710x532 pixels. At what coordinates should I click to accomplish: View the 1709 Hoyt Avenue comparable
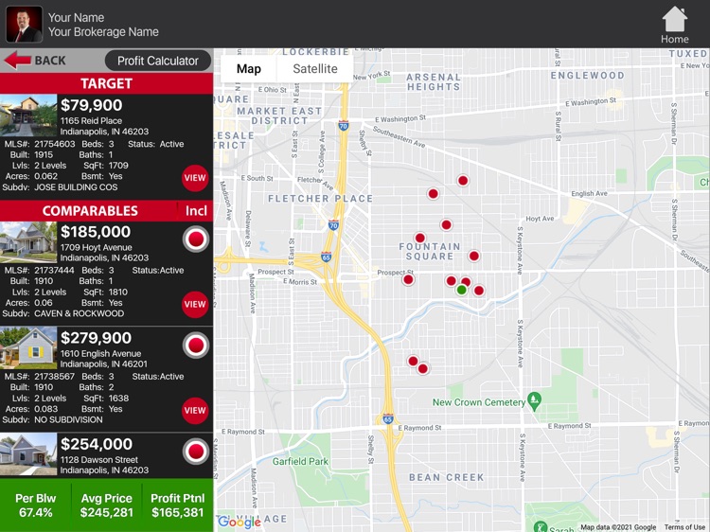click(195, 304)
